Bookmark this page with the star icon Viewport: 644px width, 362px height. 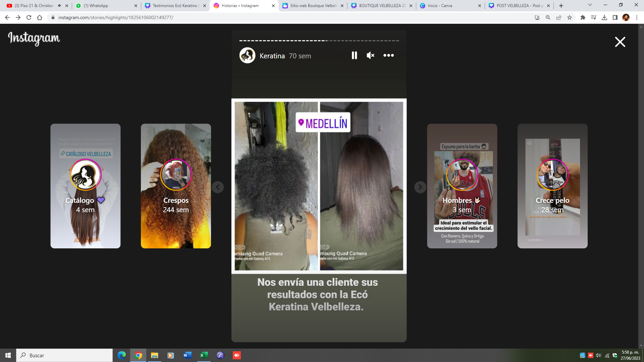point(570,17)
